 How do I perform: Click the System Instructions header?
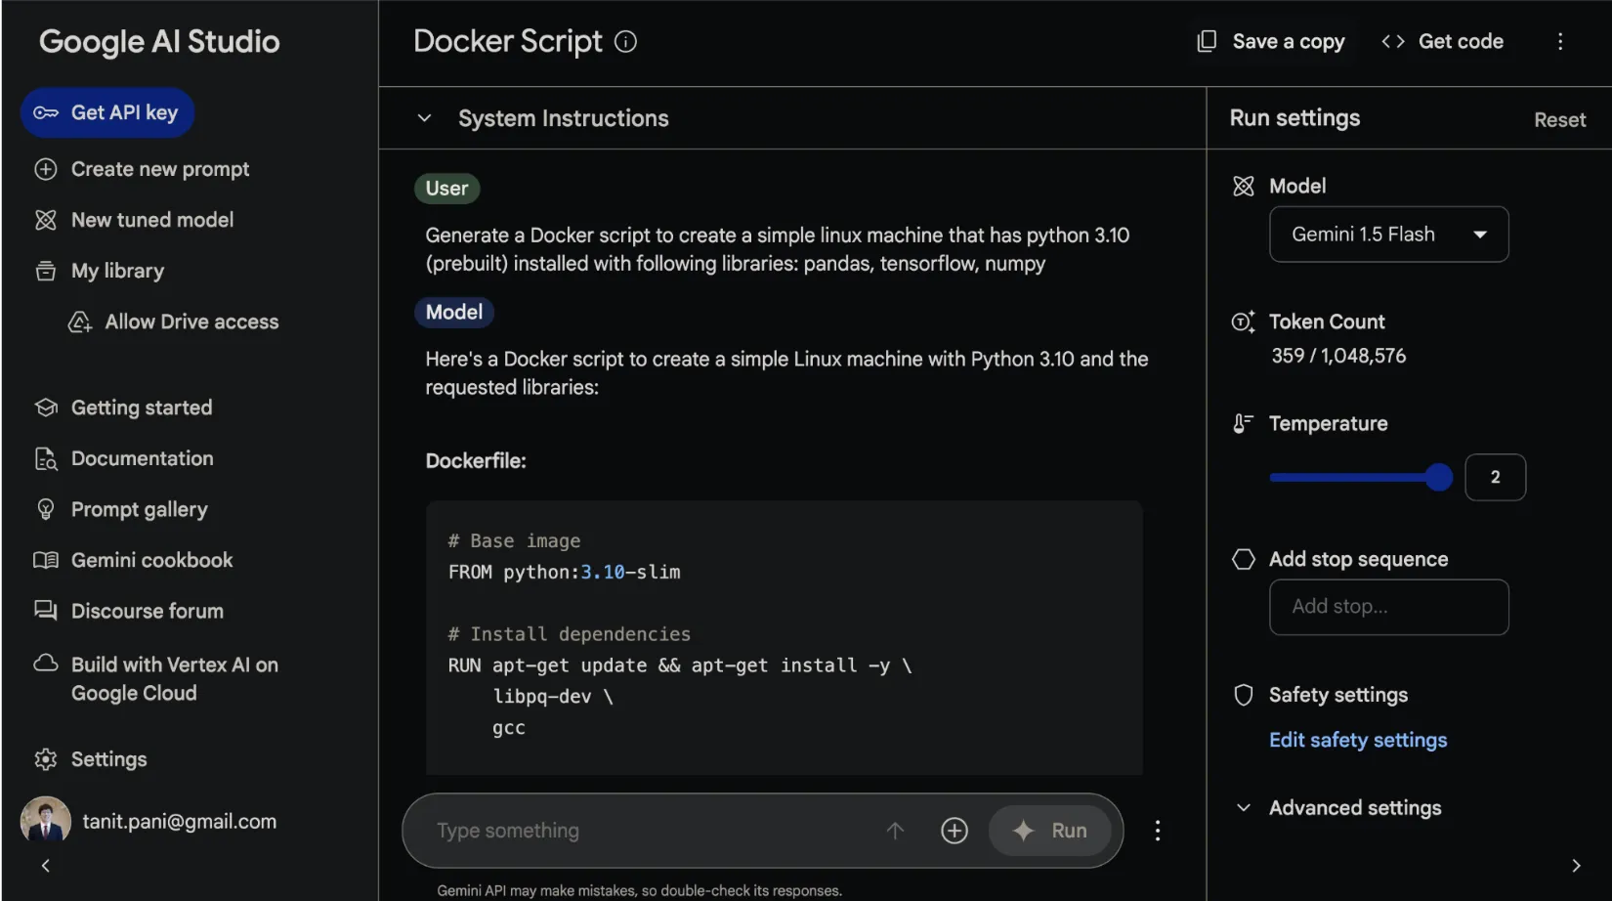564,118
